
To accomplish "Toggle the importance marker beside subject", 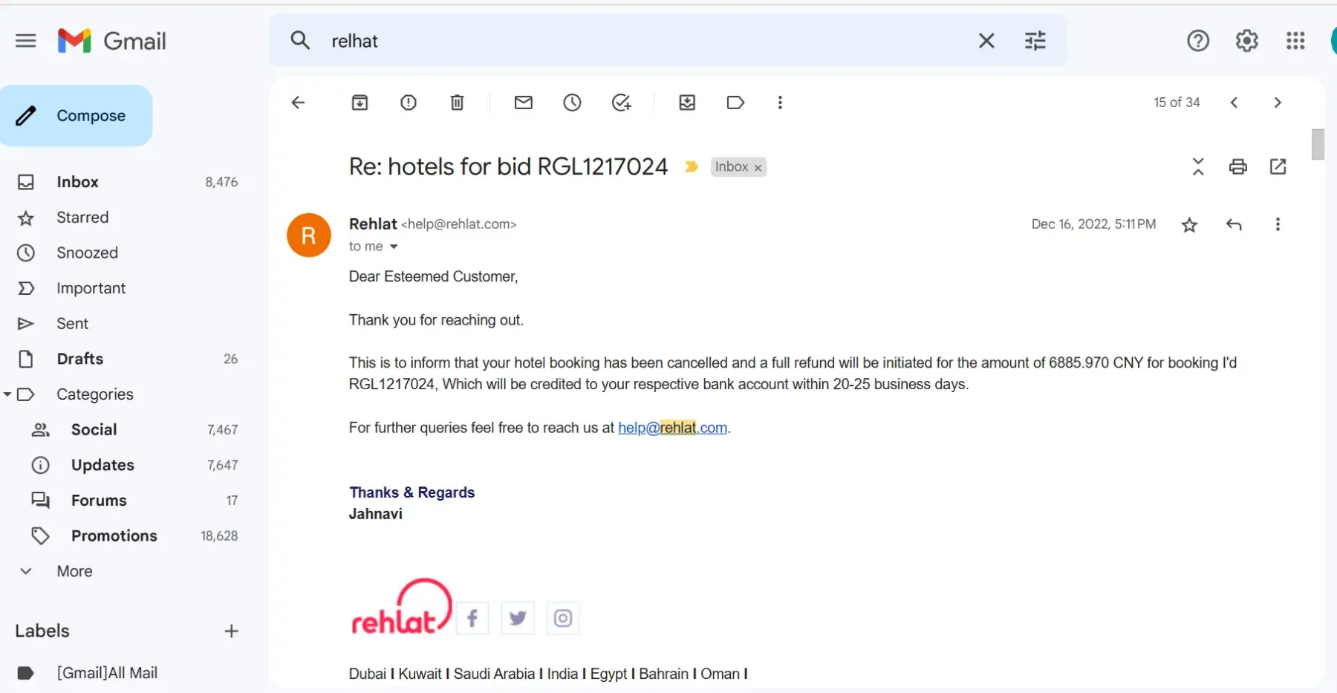I will (x=692, y=167).
